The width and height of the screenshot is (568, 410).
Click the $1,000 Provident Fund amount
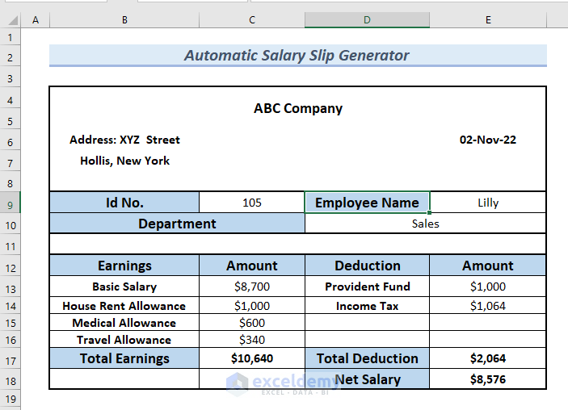point(487,287)
